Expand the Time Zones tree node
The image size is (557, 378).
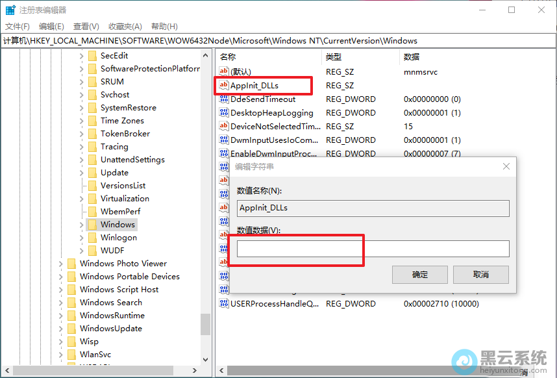pos(82,121)
